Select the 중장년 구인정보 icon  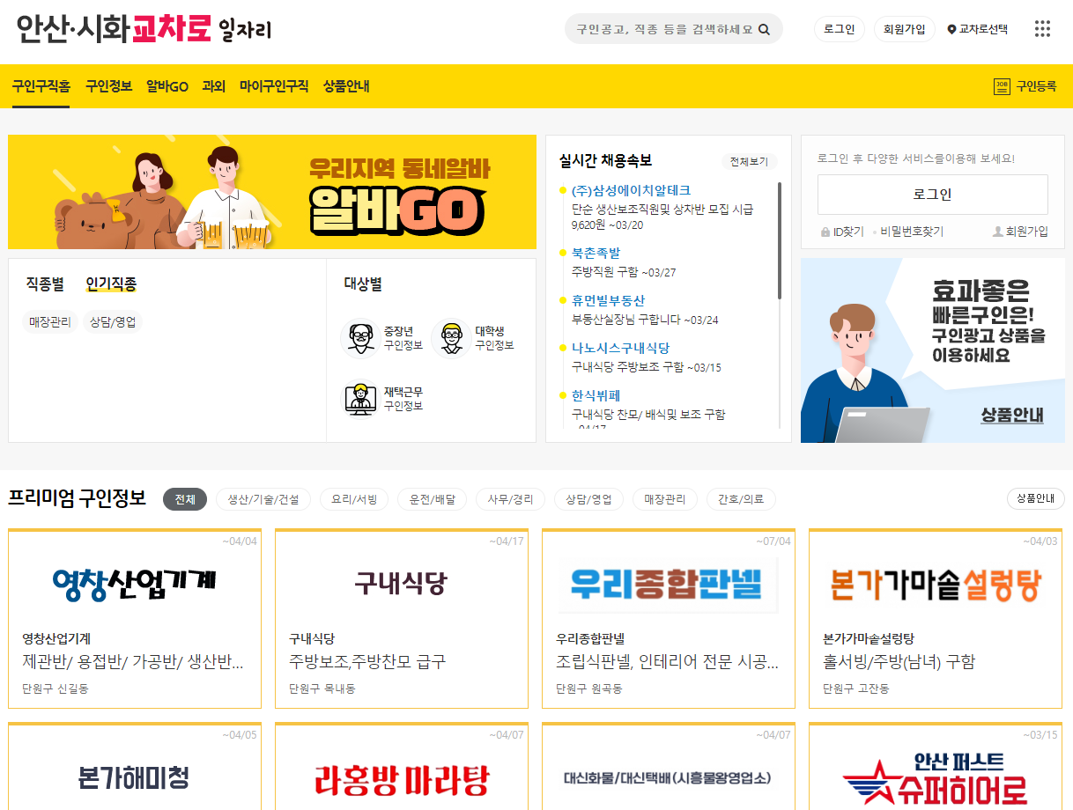tap(359, 338)
